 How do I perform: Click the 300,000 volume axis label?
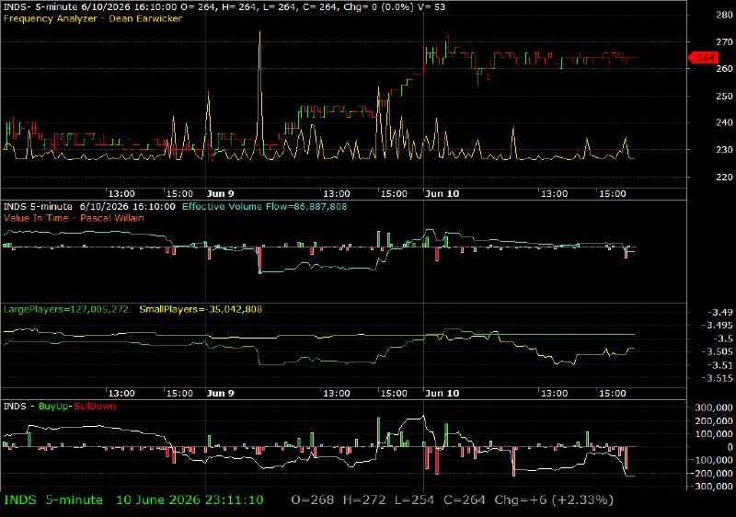coord(714,408)
